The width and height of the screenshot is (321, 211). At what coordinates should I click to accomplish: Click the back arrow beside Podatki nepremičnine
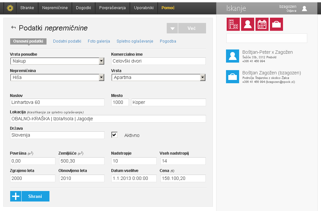pyautogui.click(x=13, y=28)
